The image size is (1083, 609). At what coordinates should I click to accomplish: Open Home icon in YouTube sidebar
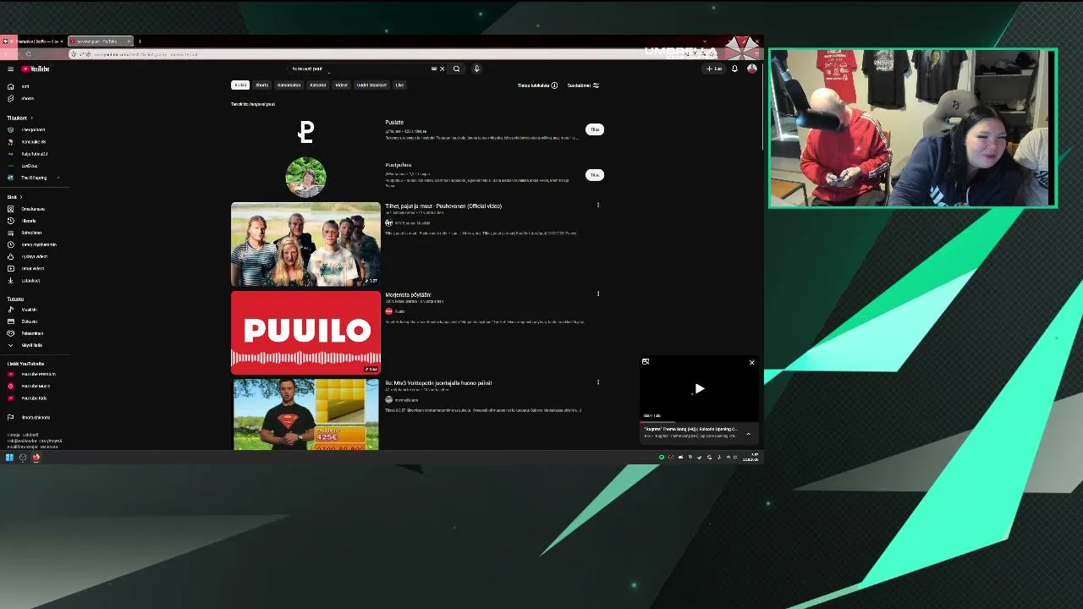(x=10, y=86)
